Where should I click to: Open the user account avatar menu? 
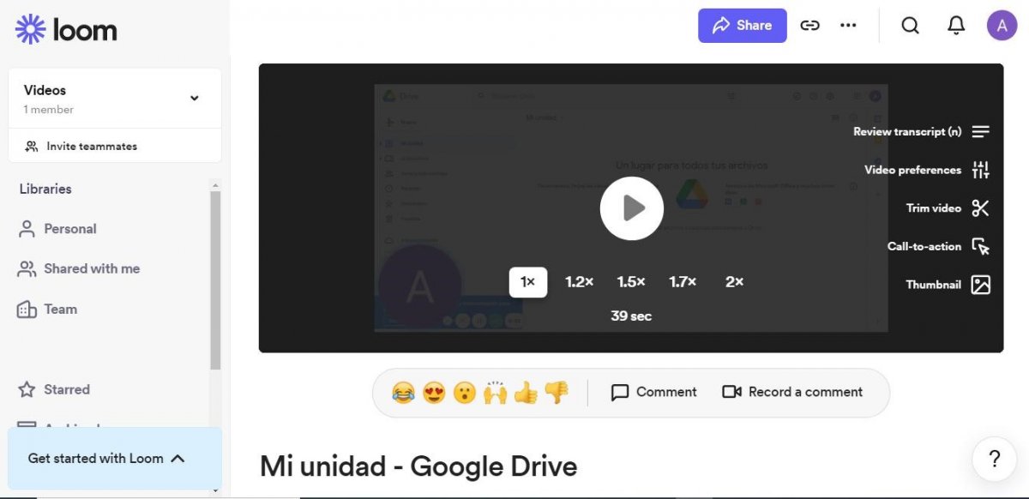point(1002,26)
